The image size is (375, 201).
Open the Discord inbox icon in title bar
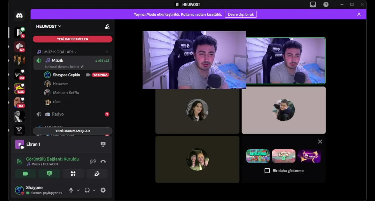pos(313,4)
